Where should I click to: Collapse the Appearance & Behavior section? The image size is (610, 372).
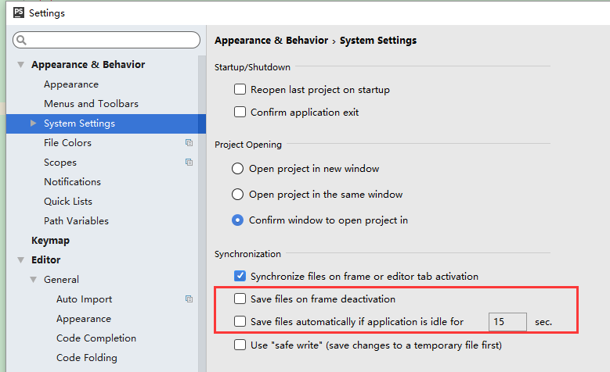[x=20, y=65]
